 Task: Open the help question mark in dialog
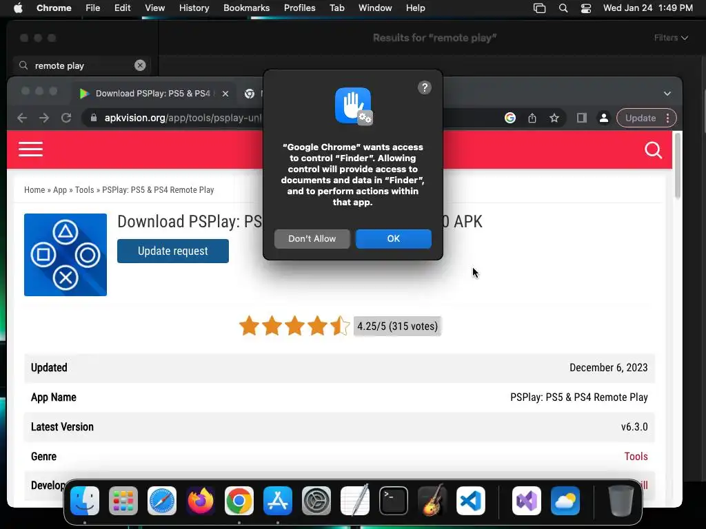coord(424,87)
